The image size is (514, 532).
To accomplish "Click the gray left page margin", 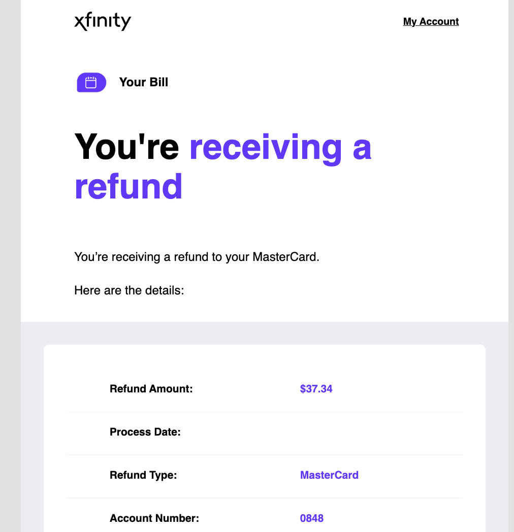I will (x=10, y=254).
